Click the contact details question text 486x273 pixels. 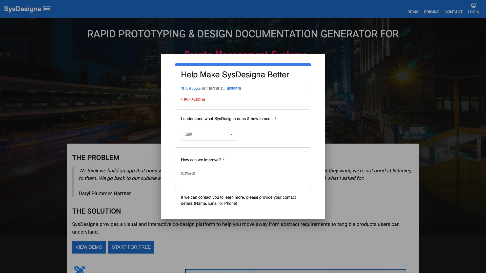238,200
